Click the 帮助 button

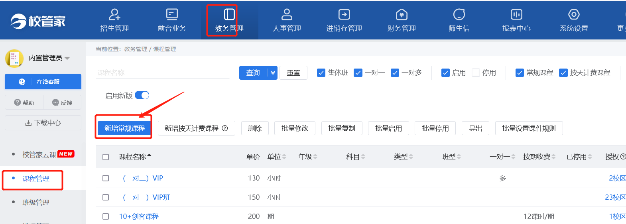tap(24, 102)
